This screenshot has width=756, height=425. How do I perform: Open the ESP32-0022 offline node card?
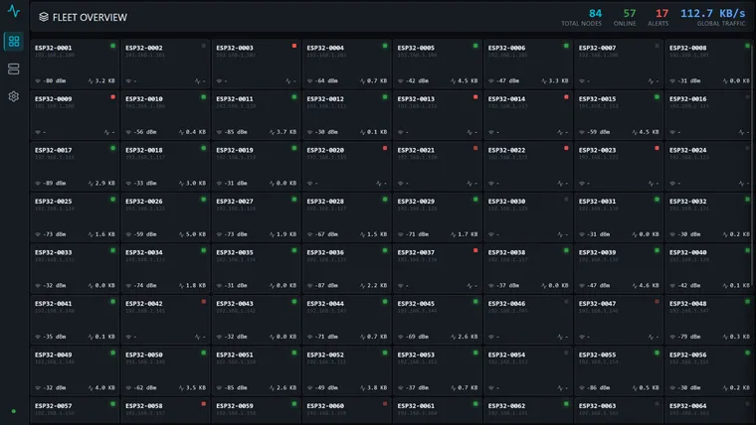[x=528, y=166]
